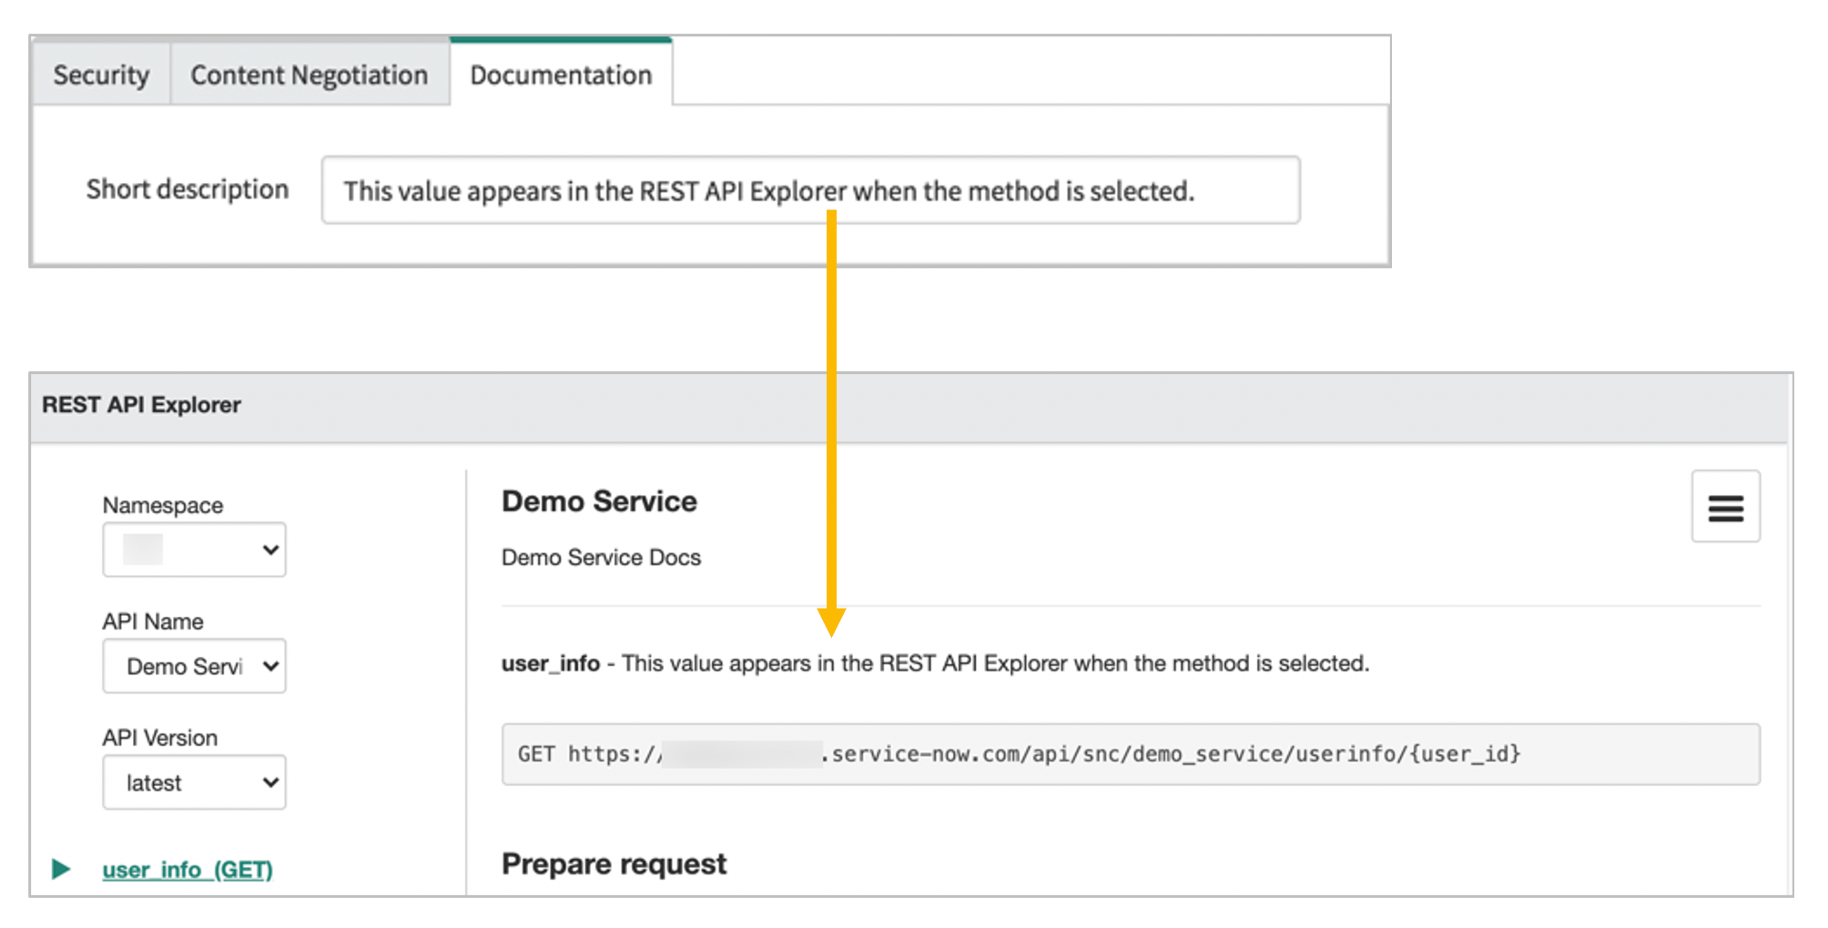Click the user_info (GET) link
The image size is (1828, 928).
pyautogui.click(x=187, y=870)
